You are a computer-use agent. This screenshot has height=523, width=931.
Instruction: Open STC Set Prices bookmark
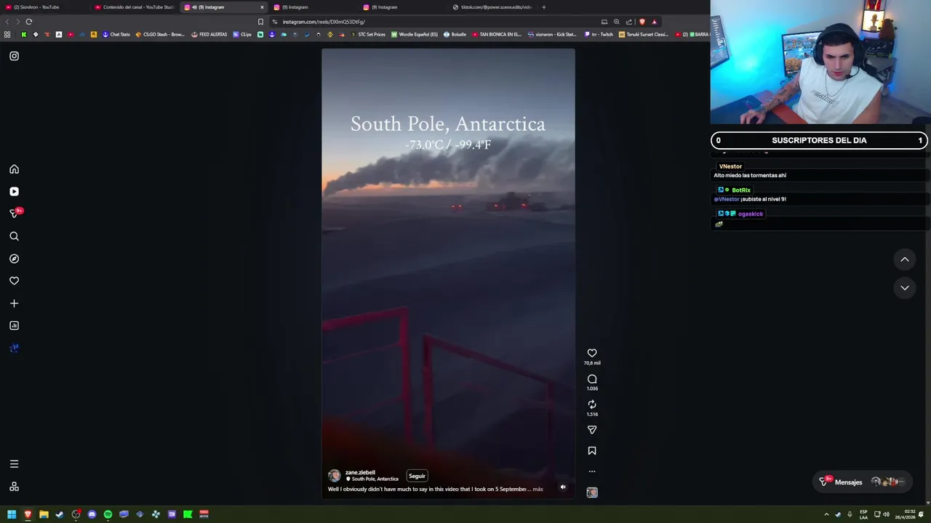tap(368, 34)
